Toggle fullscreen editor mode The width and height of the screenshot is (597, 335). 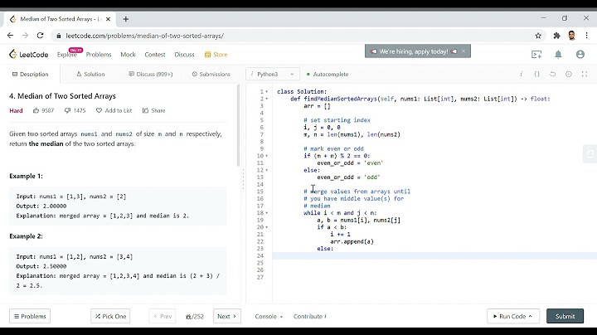[585, 75]
